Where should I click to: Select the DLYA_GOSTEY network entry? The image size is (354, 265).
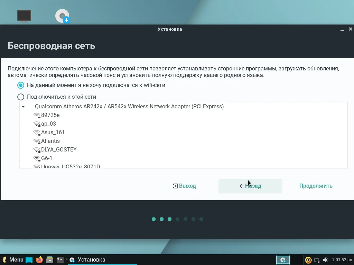[x=58, y=149]
